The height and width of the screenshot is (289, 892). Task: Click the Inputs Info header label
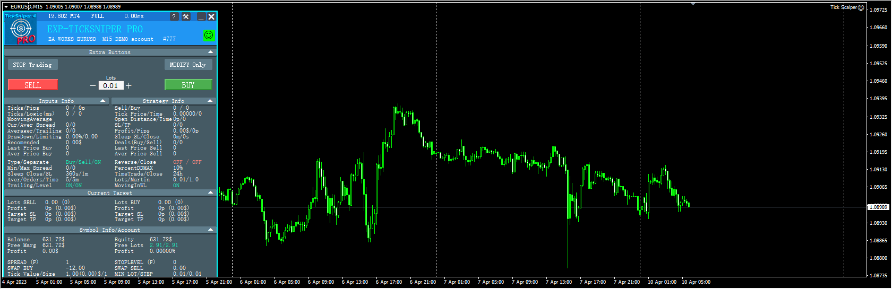(x=56, y=101)
